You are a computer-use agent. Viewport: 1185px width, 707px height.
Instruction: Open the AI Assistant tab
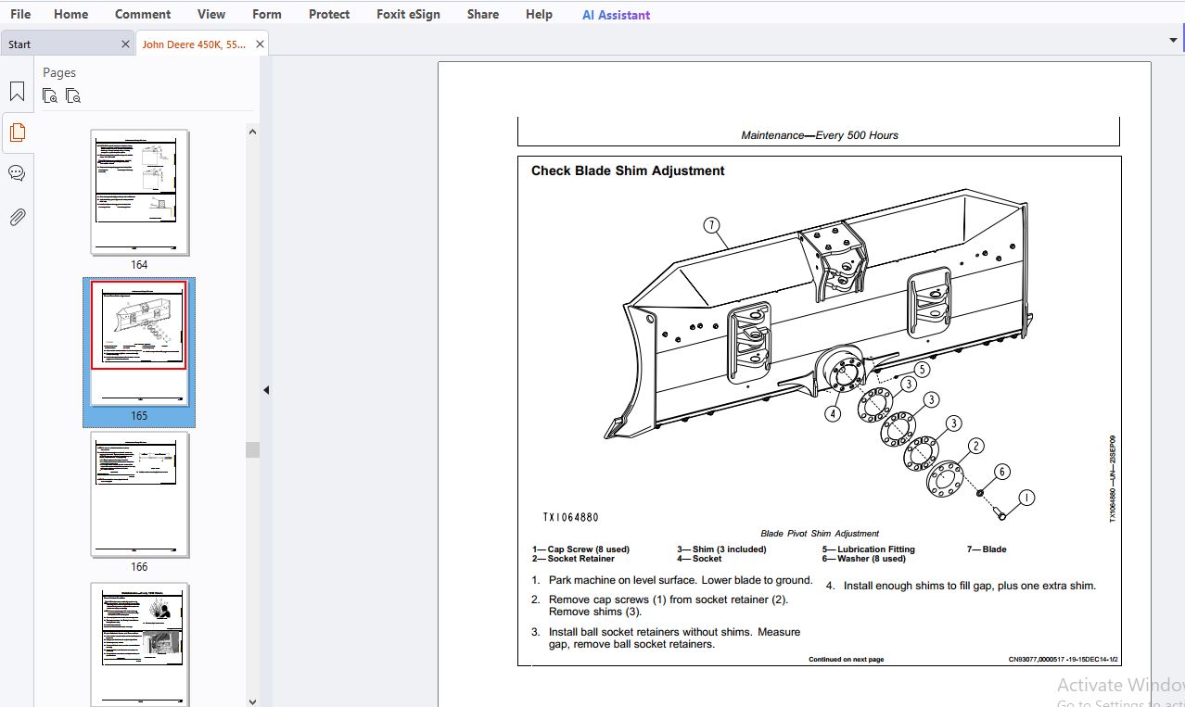(617, 15)
